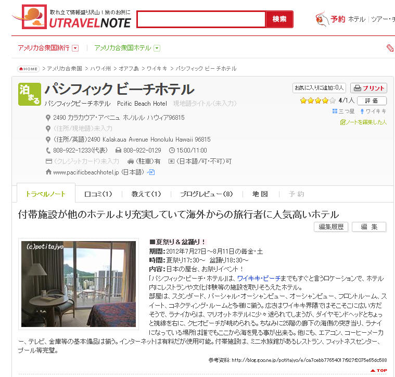Viewport: 395px width, 377px height.
Task: Expand the アメリカ合衆国旅行 dropdown arrow
Action: click(75, 48)
